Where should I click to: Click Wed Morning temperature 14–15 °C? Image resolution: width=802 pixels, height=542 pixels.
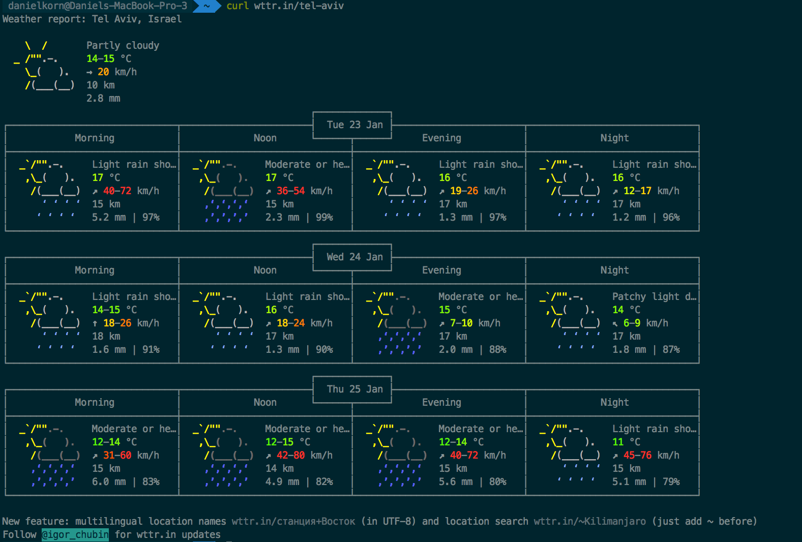(x=114, y=310)
